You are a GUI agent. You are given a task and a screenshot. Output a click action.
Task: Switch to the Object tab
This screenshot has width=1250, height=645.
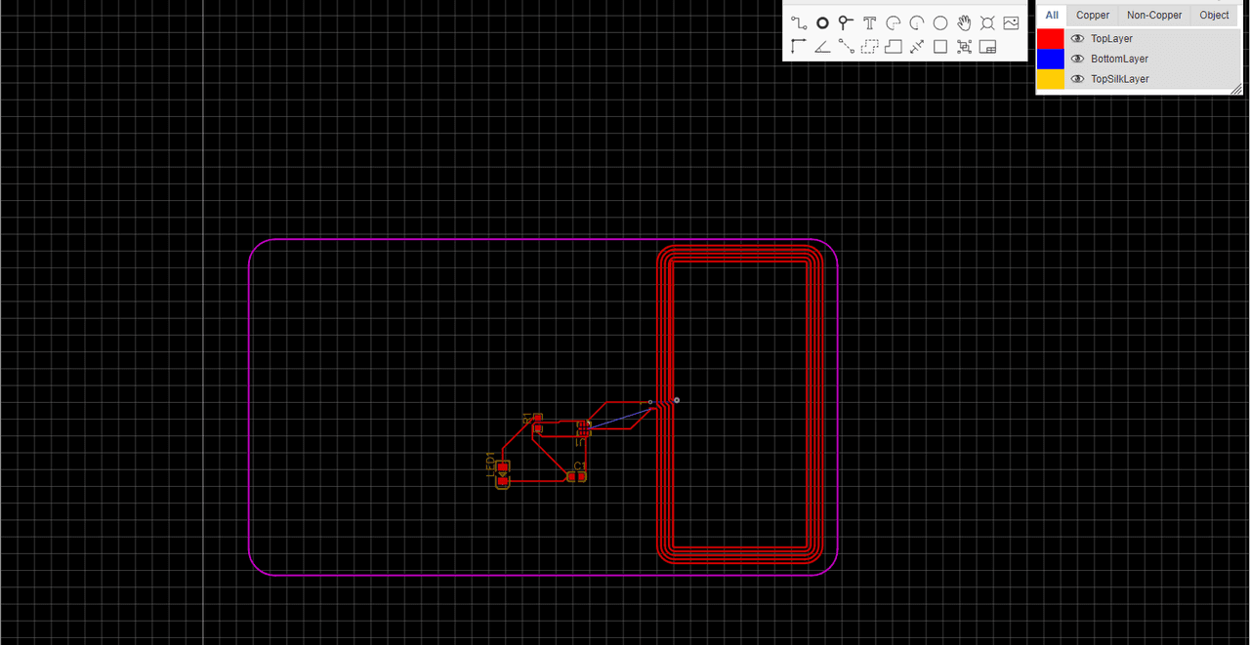(x=1214, y=16)
